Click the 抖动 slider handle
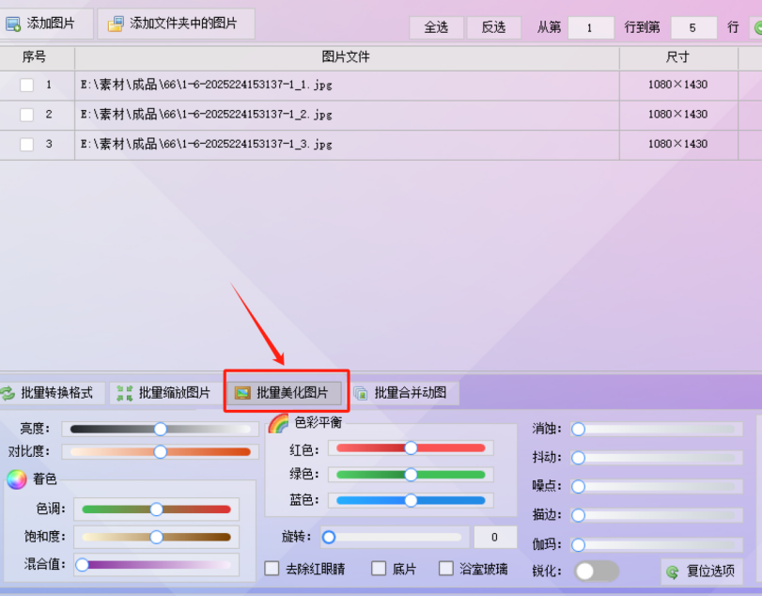This screenshot has width=762, height=596. [578, 458]
